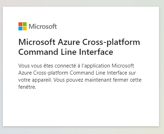The height and width of the screenshot is (134, 164).
Task: Click the green square in Microsoft logo
Action: (x=24, y=24)
